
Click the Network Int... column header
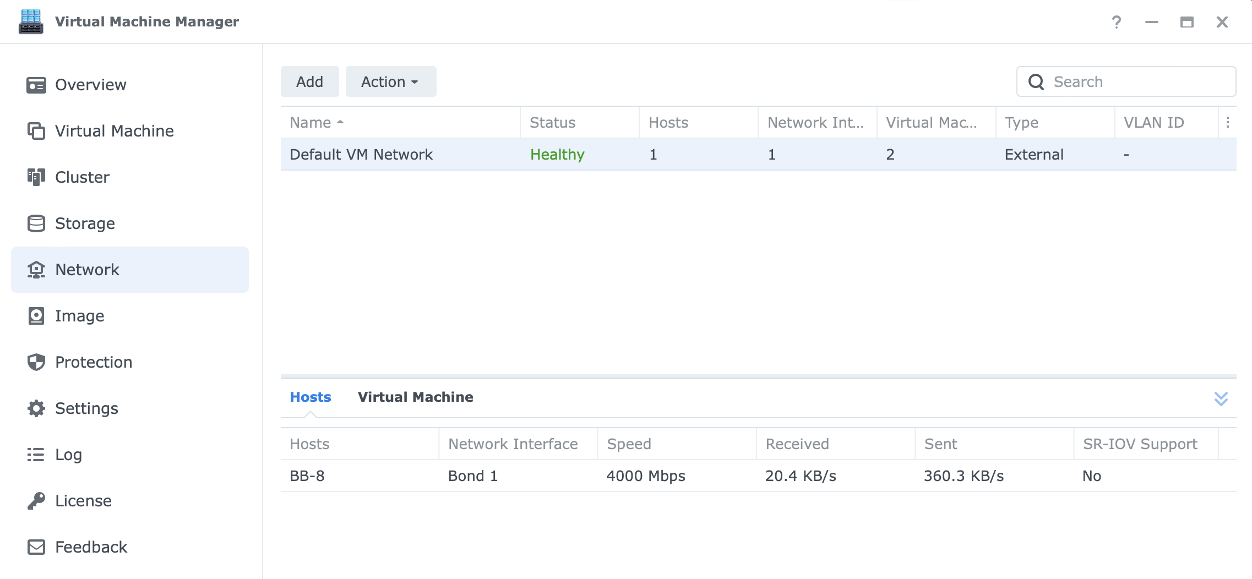pos(818,122)
